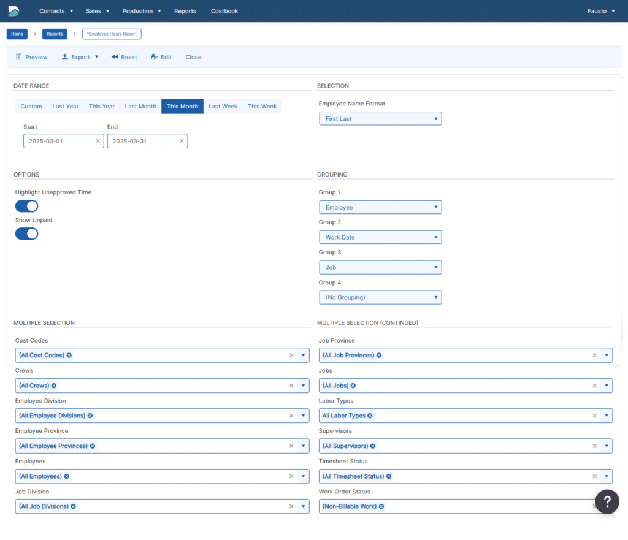
Task: Clear the Start date with X icon
Action: click(98, 141)
